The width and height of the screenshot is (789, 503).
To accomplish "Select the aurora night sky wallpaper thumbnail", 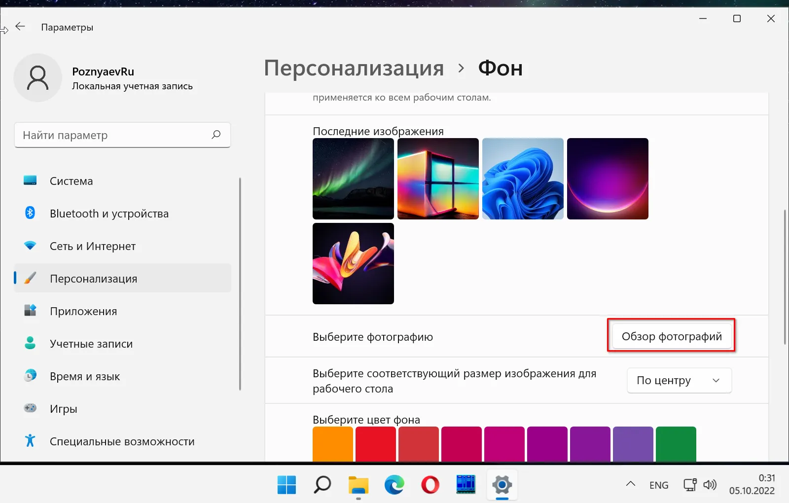I will pos(353,179).
